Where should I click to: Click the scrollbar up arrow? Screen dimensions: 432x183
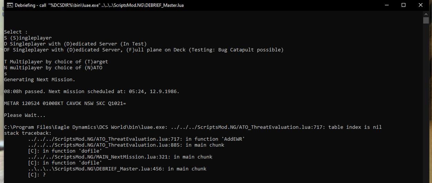tap(426, 13)
